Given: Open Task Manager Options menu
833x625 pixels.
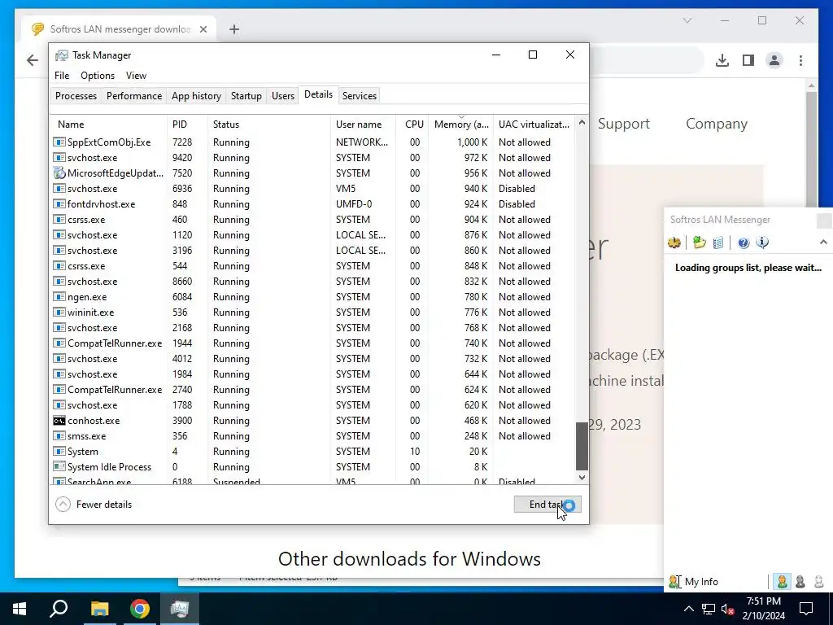Looking at the screenshot, I should tap(98, 76).
